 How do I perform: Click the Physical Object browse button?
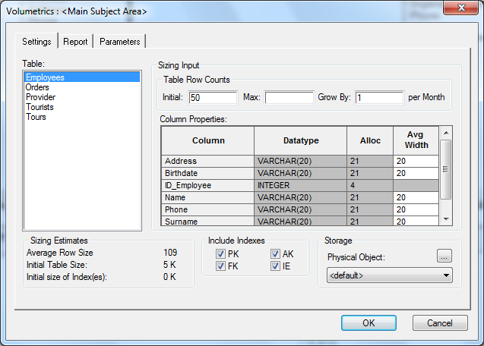[444, 256]
